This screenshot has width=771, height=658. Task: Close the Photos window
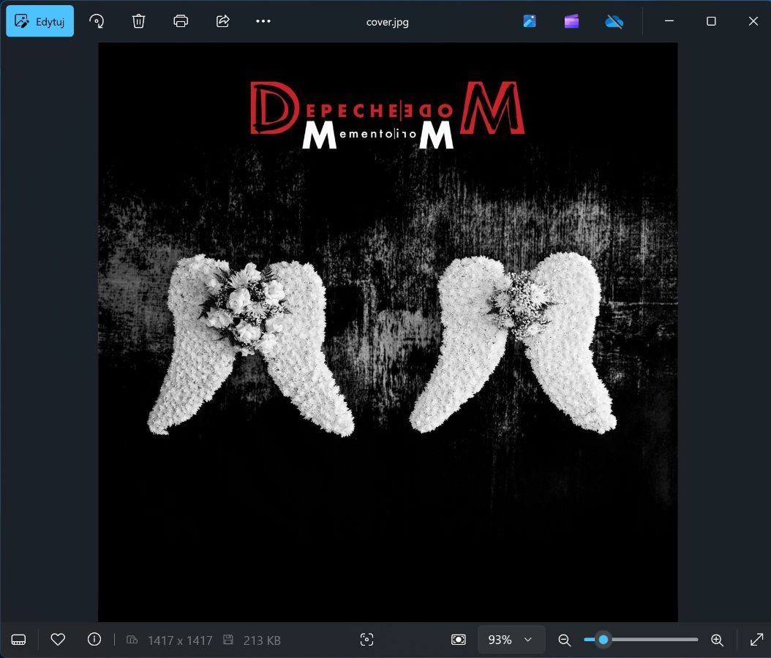click(753, 21)
